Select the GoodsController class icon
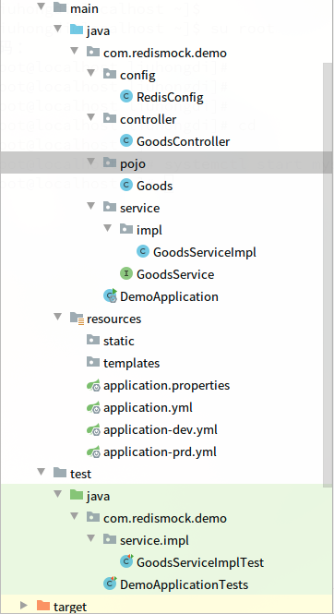Screen dimensions: 334x614 coord(125,140)
